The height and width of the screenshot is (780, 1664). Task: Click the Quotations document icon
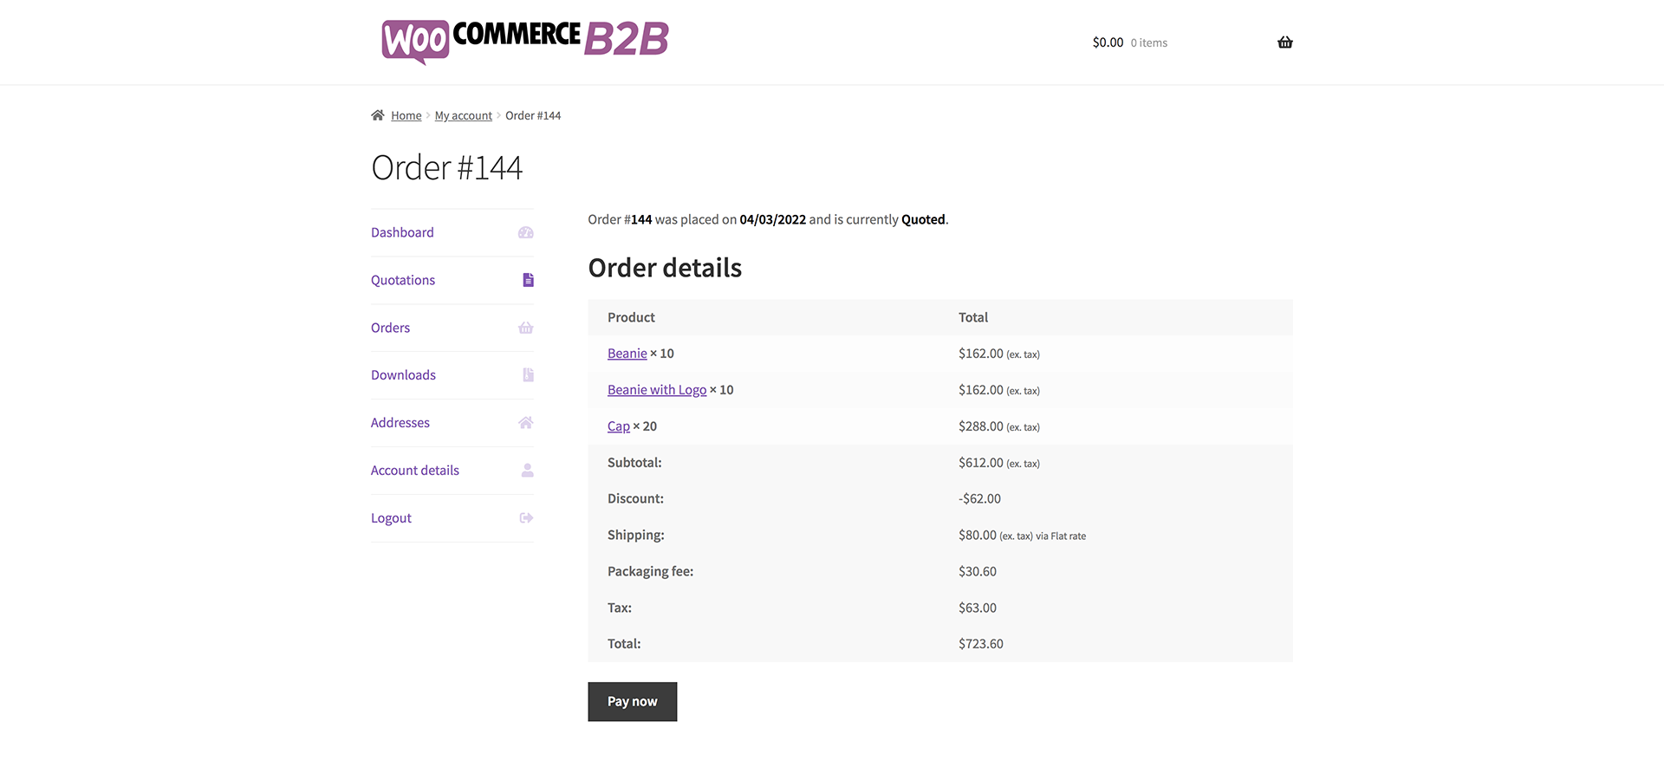tap(528, 280)
